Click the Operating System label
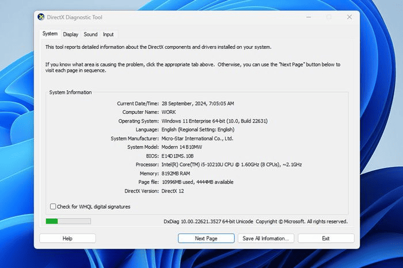 point(139,121)
